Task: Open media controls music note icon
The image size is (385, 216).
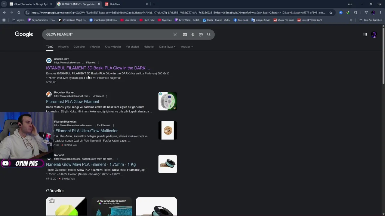Action: 366,13
